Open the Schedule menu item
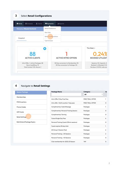Screen dimensions: 120x169 click(x=29, y=24)
